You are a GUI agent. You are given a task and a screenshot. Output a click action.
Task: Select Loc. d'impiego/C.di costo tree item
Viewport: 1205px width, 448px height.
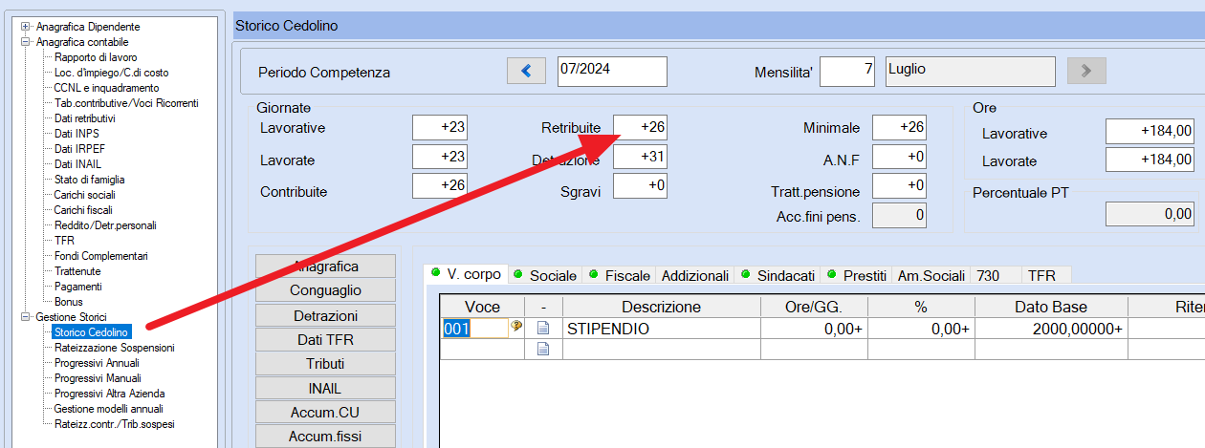click(111, 73)
